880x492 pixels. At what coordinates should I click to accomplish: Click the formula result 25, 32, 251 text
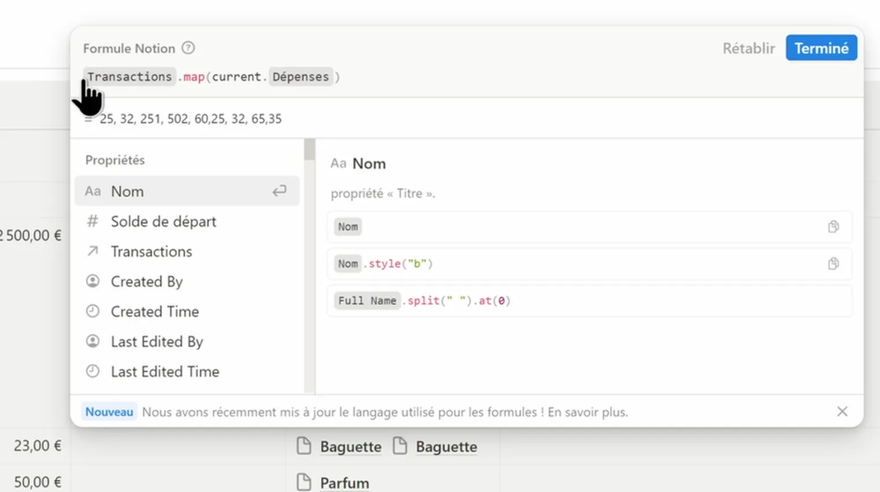(x=190, y=119)
